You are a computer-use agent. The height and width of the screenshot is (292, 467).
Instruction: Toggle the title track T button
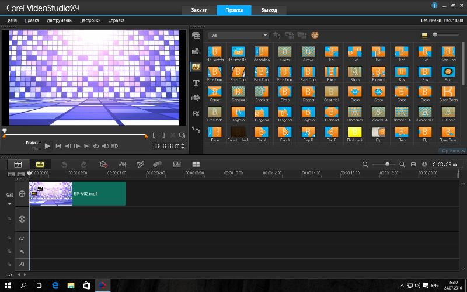point(22,238)
